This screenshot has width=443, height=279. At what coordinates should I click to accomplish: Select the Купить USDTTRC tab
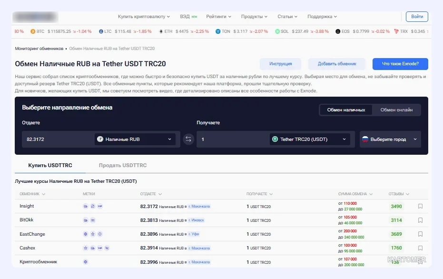point(50,165)
